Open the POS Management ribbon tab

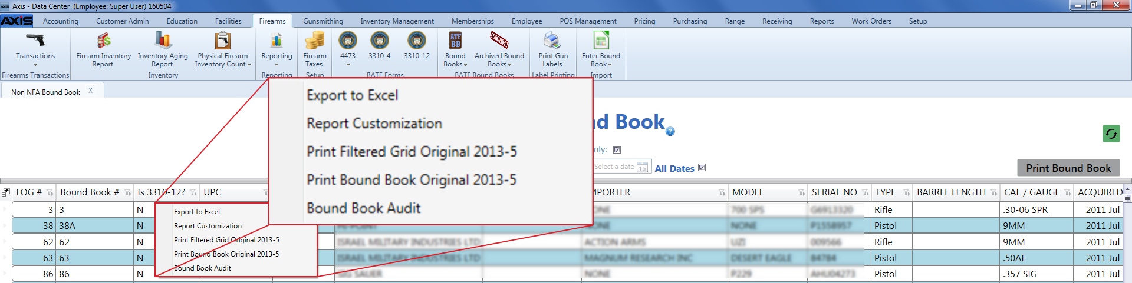(x=588, y=21)
